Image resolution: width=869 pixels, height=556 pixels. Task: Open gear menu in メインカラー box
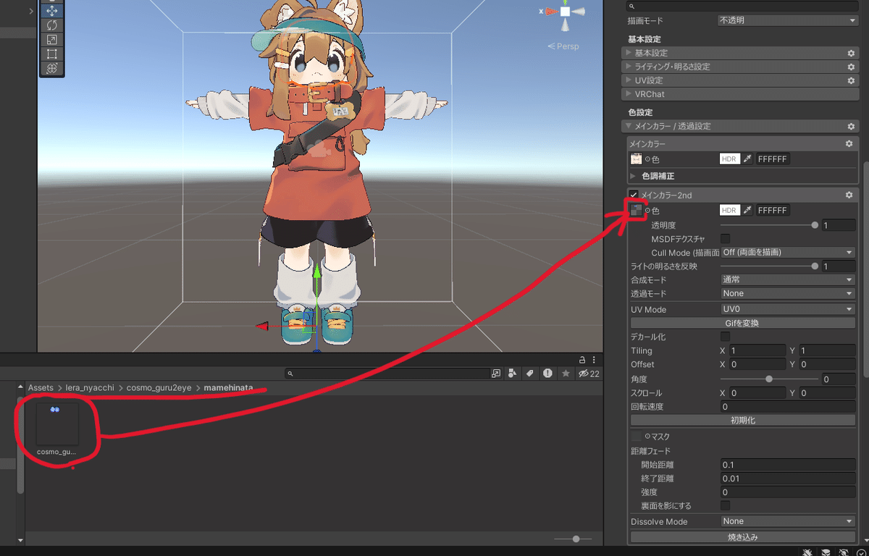pyautogui.click(x=849, y=144)
